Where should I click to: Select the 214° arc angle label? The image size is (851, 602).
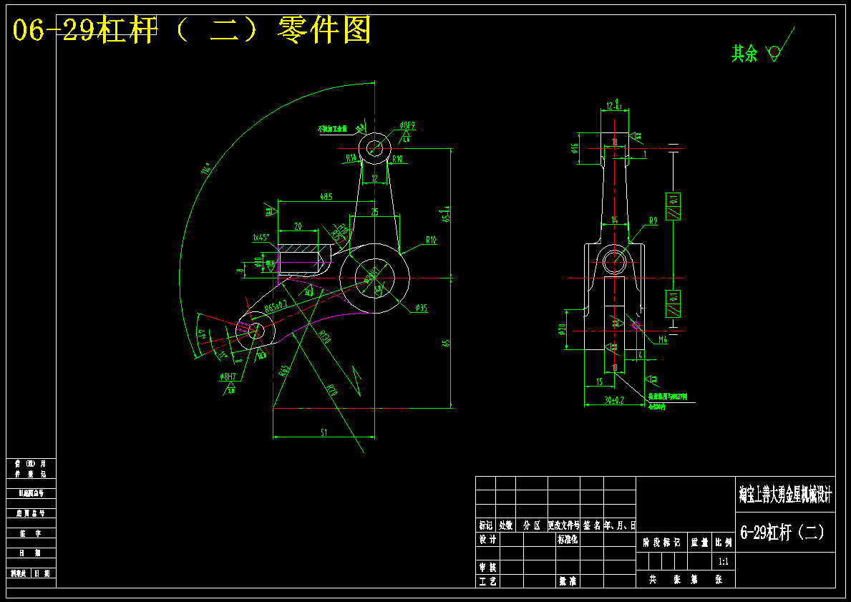(x=205, y=169)
